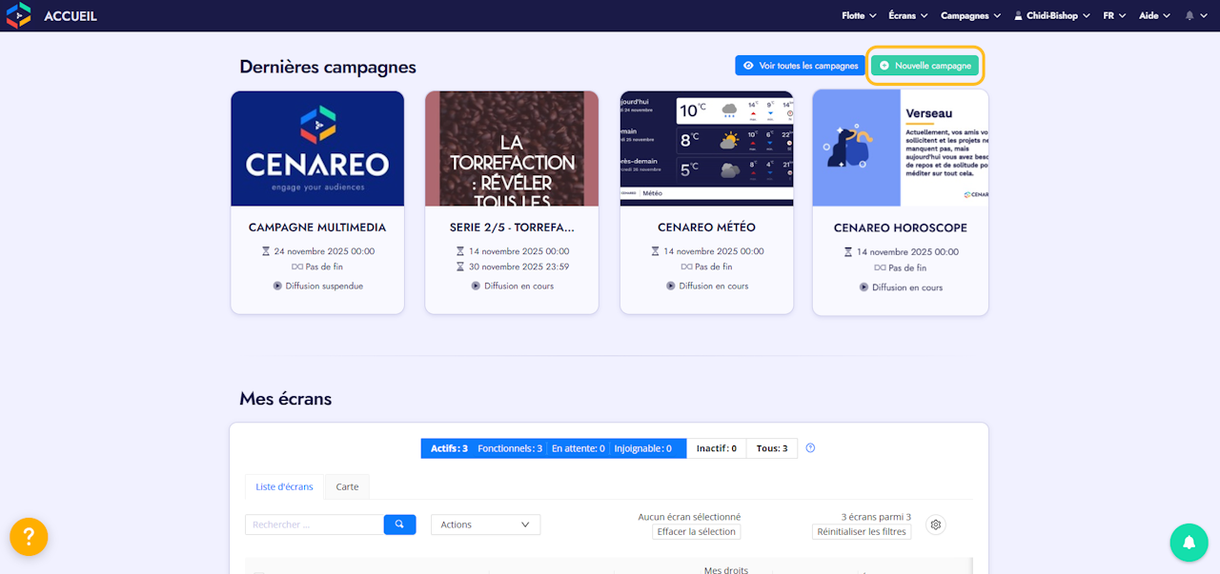Click the status filter help icon
The height and width of the screenshot is (574, 1220).
[x=810, y=448]
